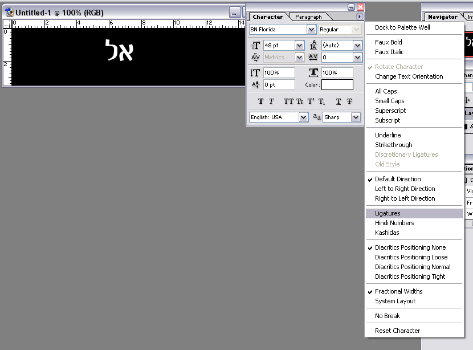
Task: Expand the 48 pt font size dropdown
Action: click(299, 46)
